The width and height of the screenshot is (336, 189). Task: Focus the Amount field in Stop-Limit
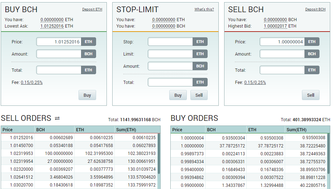(170, 66)
